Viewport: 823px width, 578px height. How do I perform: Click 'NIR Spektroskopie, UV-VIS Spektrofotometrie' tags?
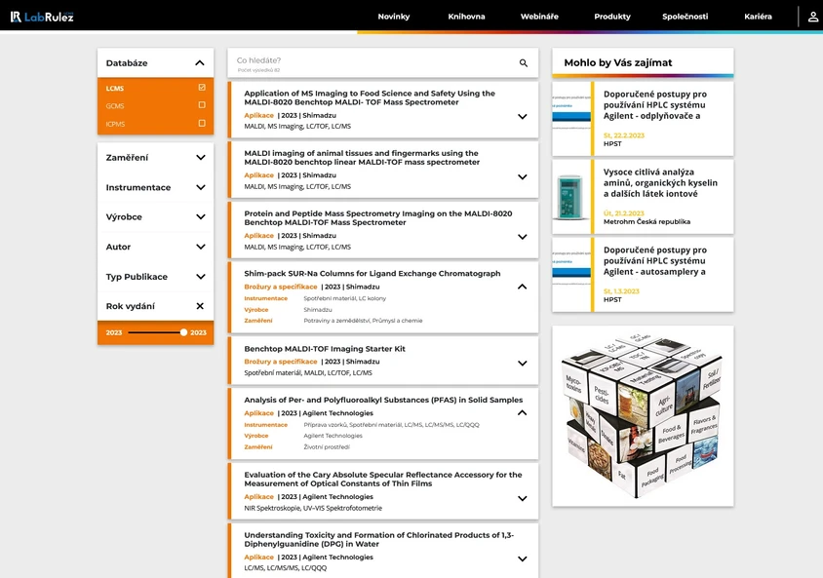coord(313,508)
